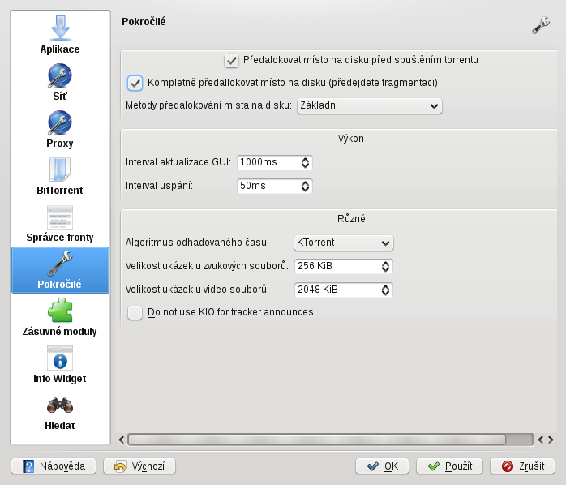Toggle Předalokovat místo na disku checkbox
Screen dimensions: 566x485
tap(231, 60)
